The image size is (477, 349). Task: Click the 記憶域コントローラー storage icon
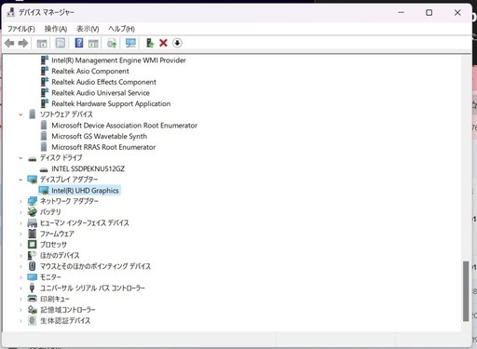[x=32, y=310]
